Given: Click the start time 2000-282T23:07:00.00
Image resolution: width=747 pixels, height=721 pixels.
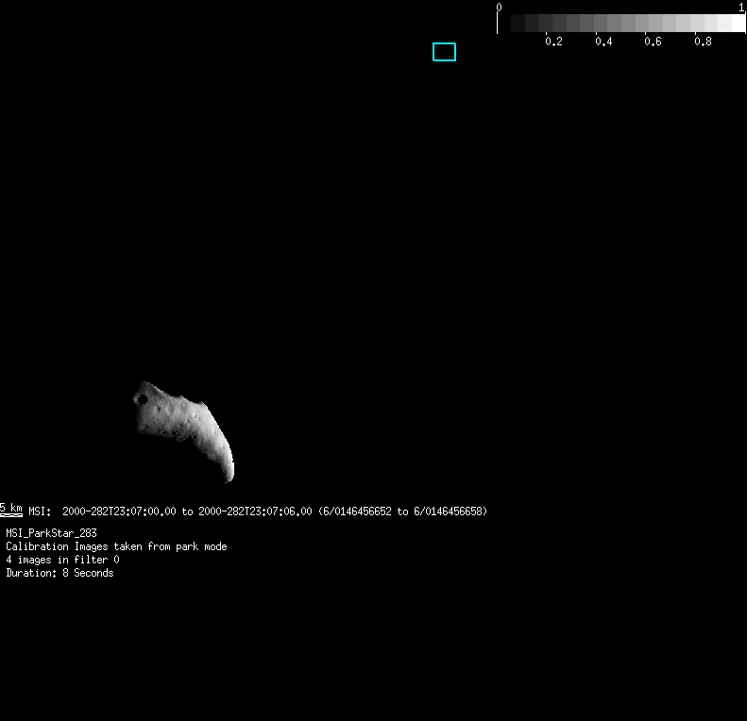Looking at the screenshot, I should point(119,511).
